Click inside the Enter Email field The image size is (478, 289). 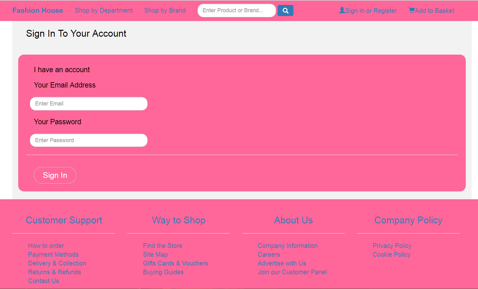pos(88,104)
